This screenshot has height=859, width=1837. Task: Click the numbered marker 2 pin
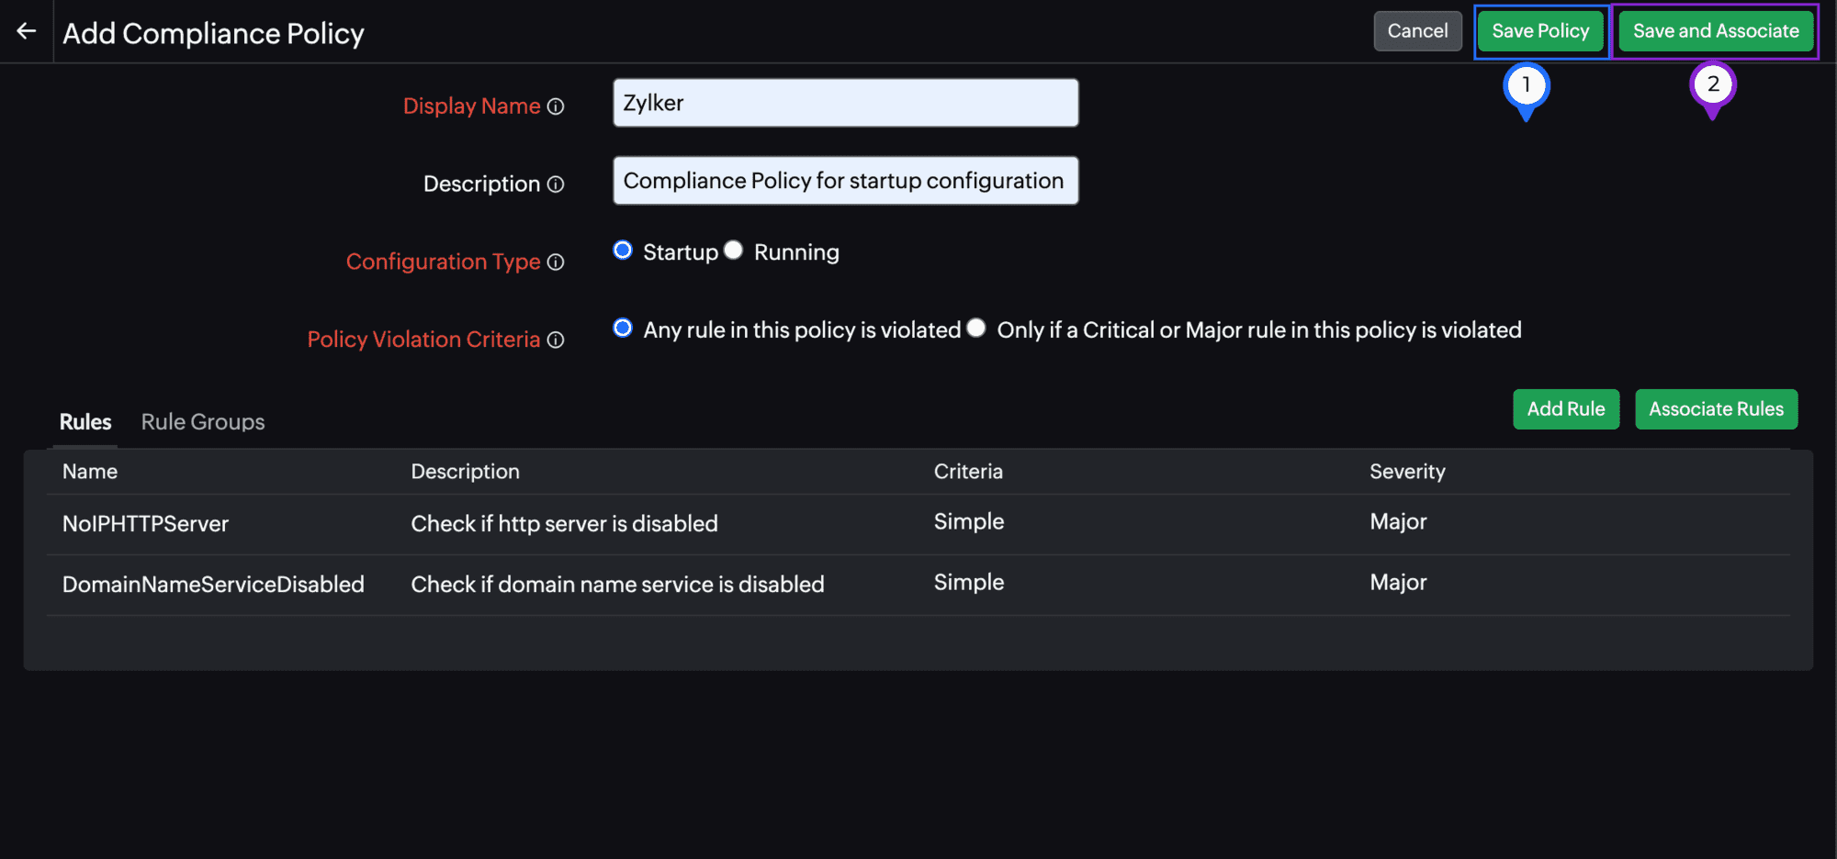(1712, 85)
